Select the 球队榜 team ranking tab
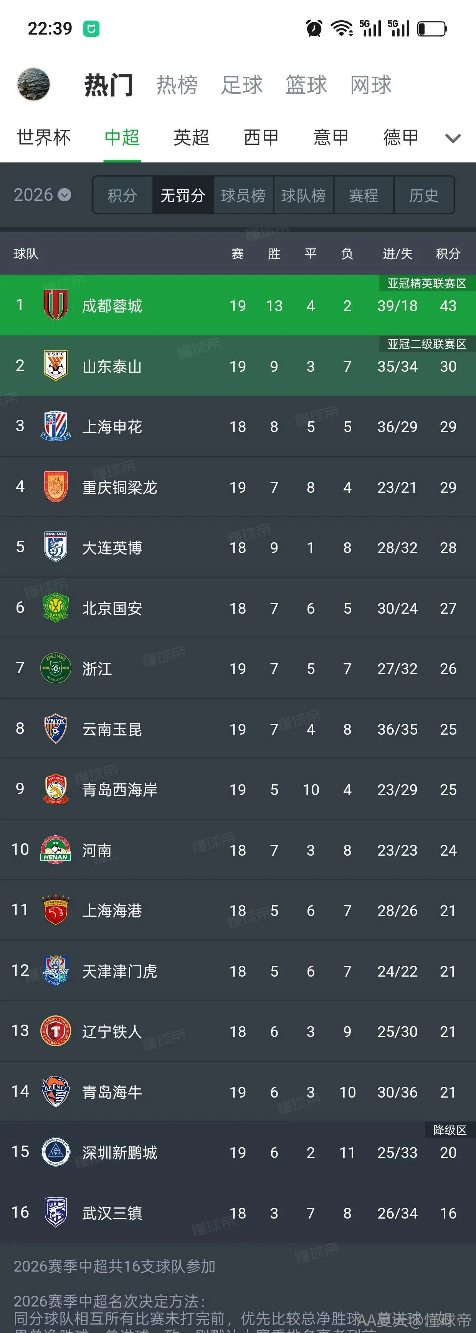 [303, 195]
